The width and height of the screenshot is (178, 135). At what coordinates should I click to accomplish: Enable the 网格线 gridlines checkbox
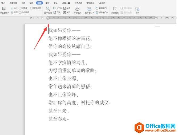20,8
